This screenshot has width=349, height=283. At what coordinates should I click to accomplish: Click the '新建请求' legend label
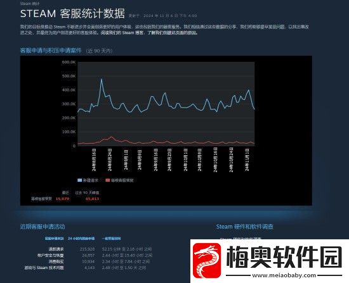coord(90,180)
